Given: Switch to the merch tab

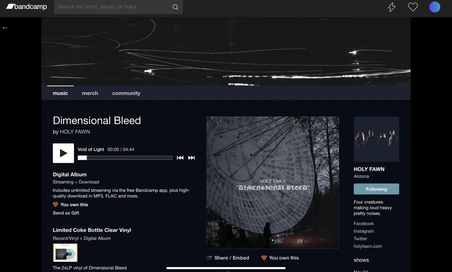Looking at the screenshot, I should (90, 93).
